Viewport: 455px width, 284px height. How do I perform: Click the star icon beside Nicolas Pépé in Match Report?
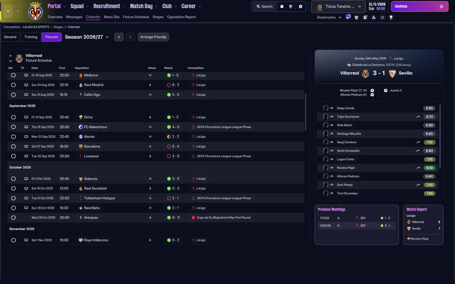[x=409, y=239]
